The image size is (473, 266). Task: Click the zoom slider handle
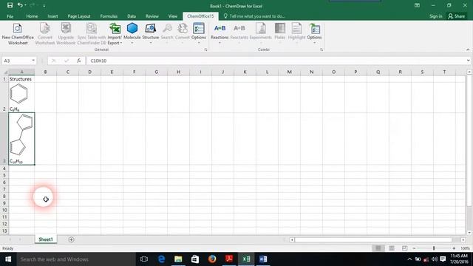(434, 248)
